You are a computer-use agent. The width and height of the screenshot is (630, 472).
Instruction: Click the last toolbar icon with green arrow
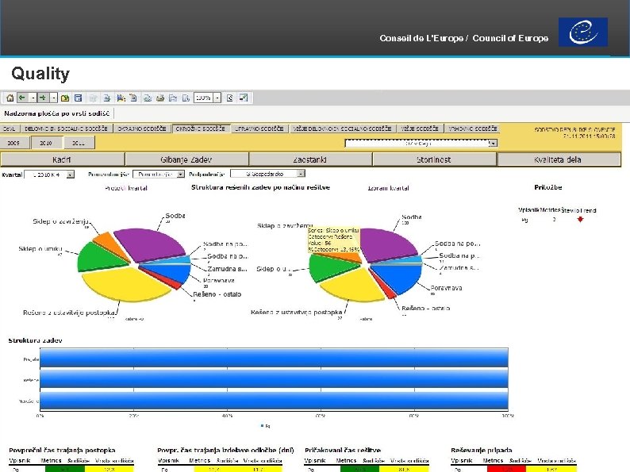coord(244,98)
